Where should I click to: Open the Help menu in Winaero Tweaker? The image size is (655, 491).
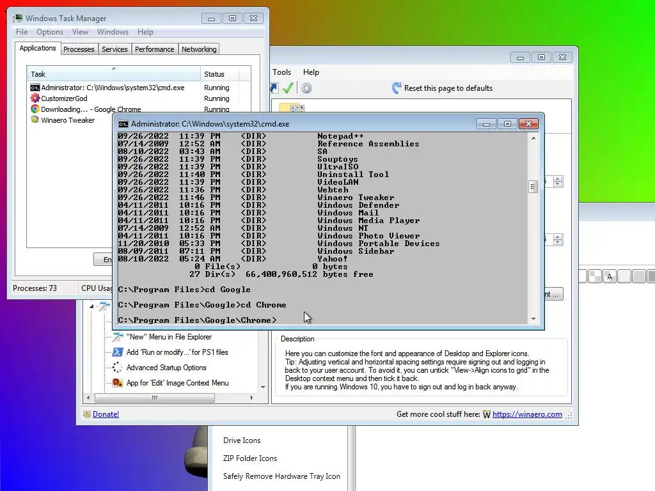(311, 72)
